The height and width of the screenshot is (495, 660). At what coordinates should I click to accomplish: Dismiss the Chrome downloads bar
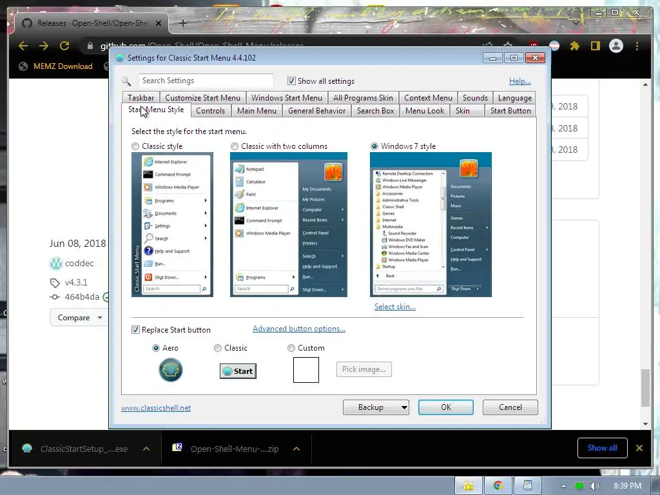tap(639, 448)
